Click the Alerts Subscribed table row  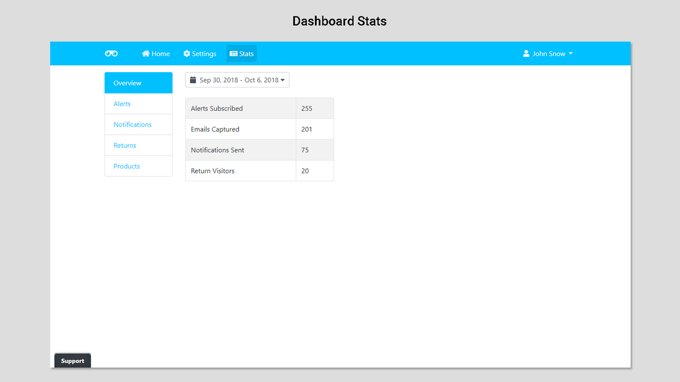click(x=241, y=108)
